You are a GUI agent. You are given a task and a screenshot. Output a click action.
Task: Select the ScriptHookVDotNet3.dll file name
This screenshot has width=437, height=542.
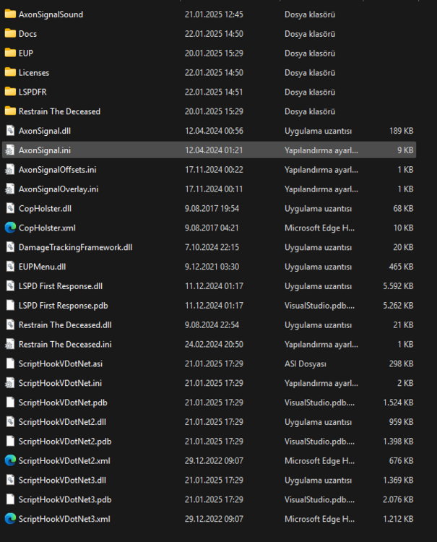[x=62, y=480]
